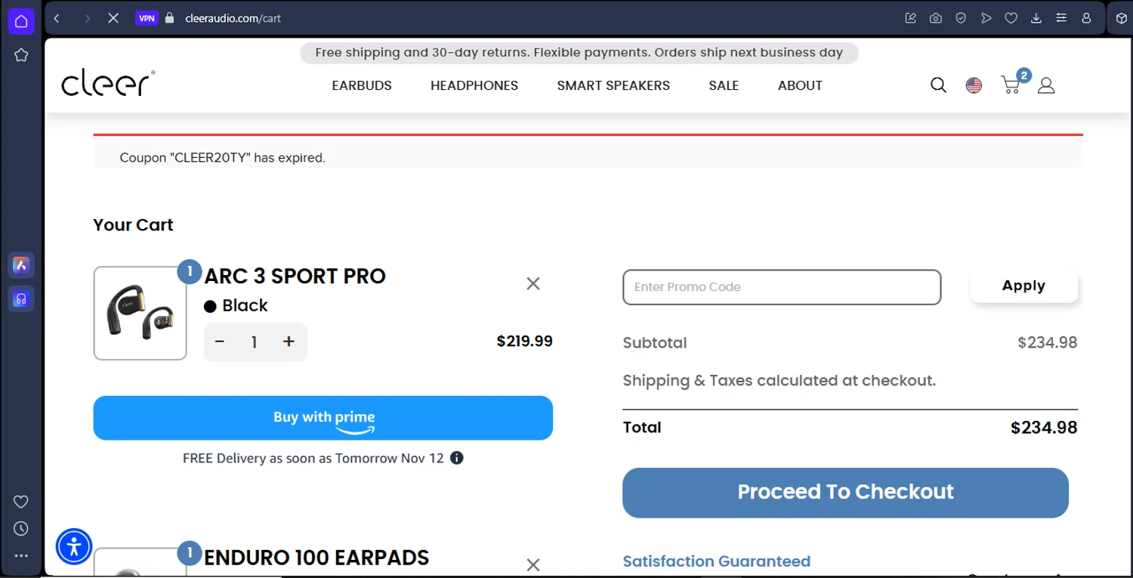The height and width of the screenshot is (578, 1133).
Task: Change region via the US flag icon
Action: click(974, 85)
